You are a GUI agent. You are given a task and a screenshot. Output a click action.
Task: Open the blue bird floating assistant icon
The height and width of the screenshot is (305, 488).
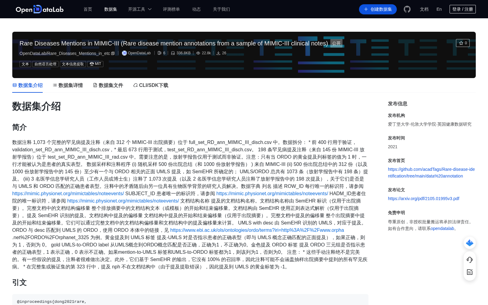470,243
